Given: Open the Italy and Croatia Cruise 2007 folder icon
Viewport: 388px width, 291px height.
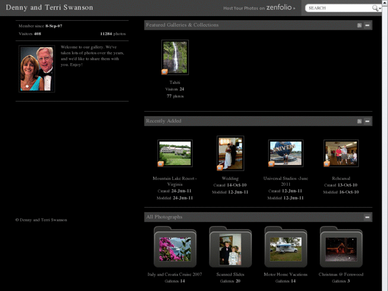Looking at the screenshot, I should pos(175,248).
